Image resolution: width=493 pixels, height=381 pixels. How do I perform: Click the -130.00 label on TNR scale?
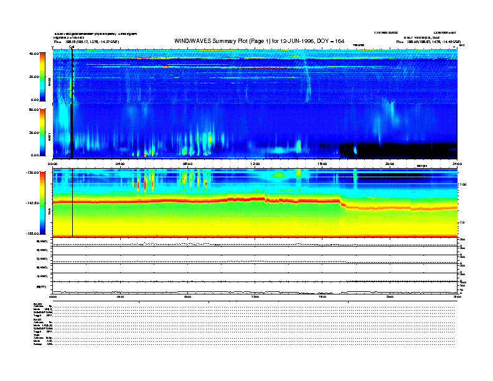tap(32, 172)
